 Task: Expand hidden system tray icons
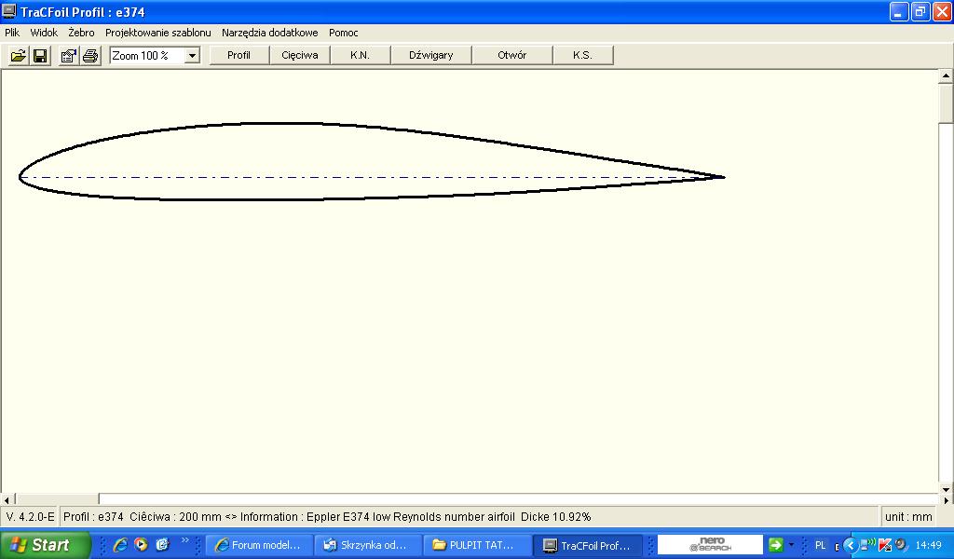[x=850, y=545]
